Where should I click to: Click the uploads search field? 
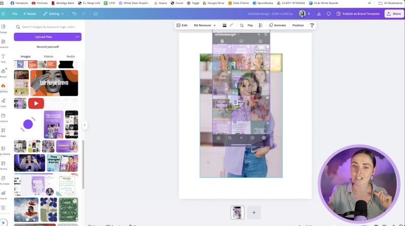pyautogui.click(x=48, y=27)
